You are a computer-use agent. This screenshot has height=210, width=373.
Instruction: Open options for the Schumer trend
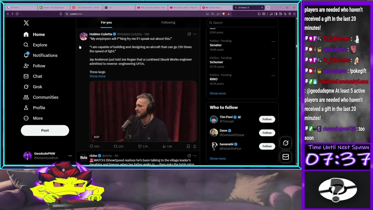coord(273,59)
